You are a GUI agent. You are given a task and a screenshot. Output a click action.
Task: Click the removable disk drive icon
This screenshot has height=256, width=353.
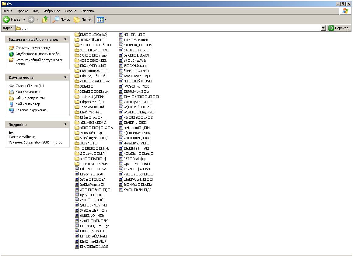tap(11, 86)
